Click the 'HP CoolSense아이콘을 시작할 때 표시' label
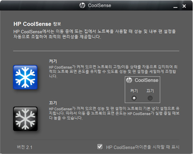 (142, 147)
